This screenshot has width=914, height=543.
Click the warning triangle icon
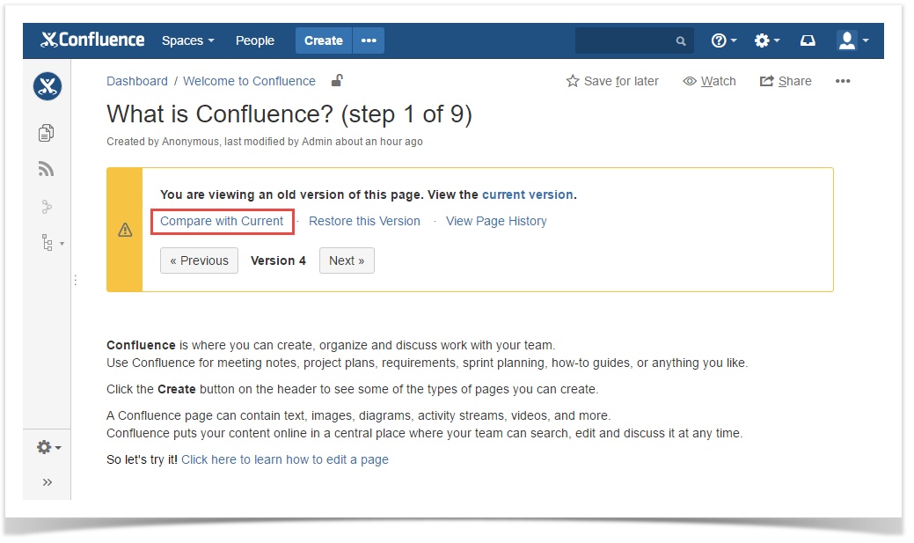[125, 230]
